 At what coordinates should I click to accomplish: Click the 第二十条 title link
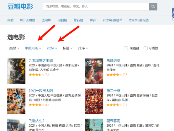(113, 91)
